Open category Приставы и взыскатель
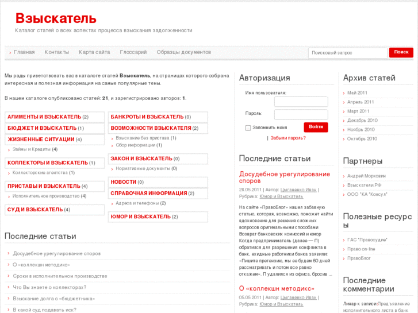The image size is (418, 313). pos(44,186)
